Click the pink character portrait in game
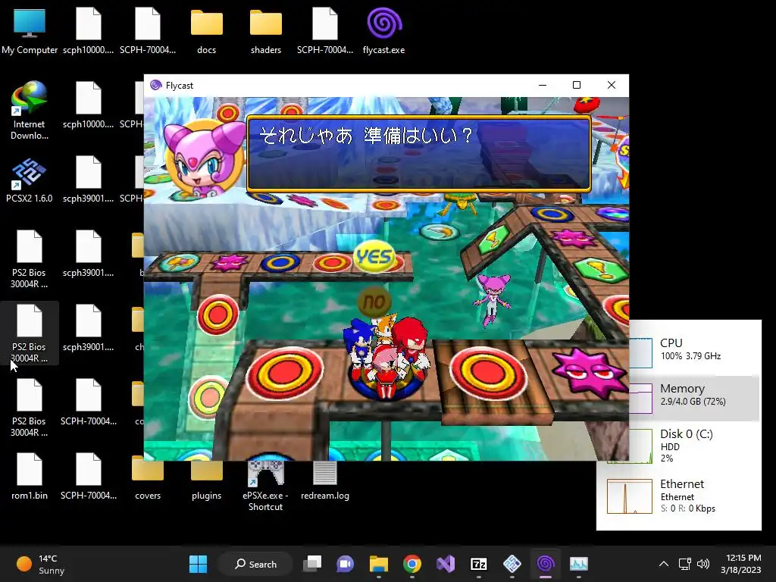This screenshot has height=582, width=776. point(205,158)
